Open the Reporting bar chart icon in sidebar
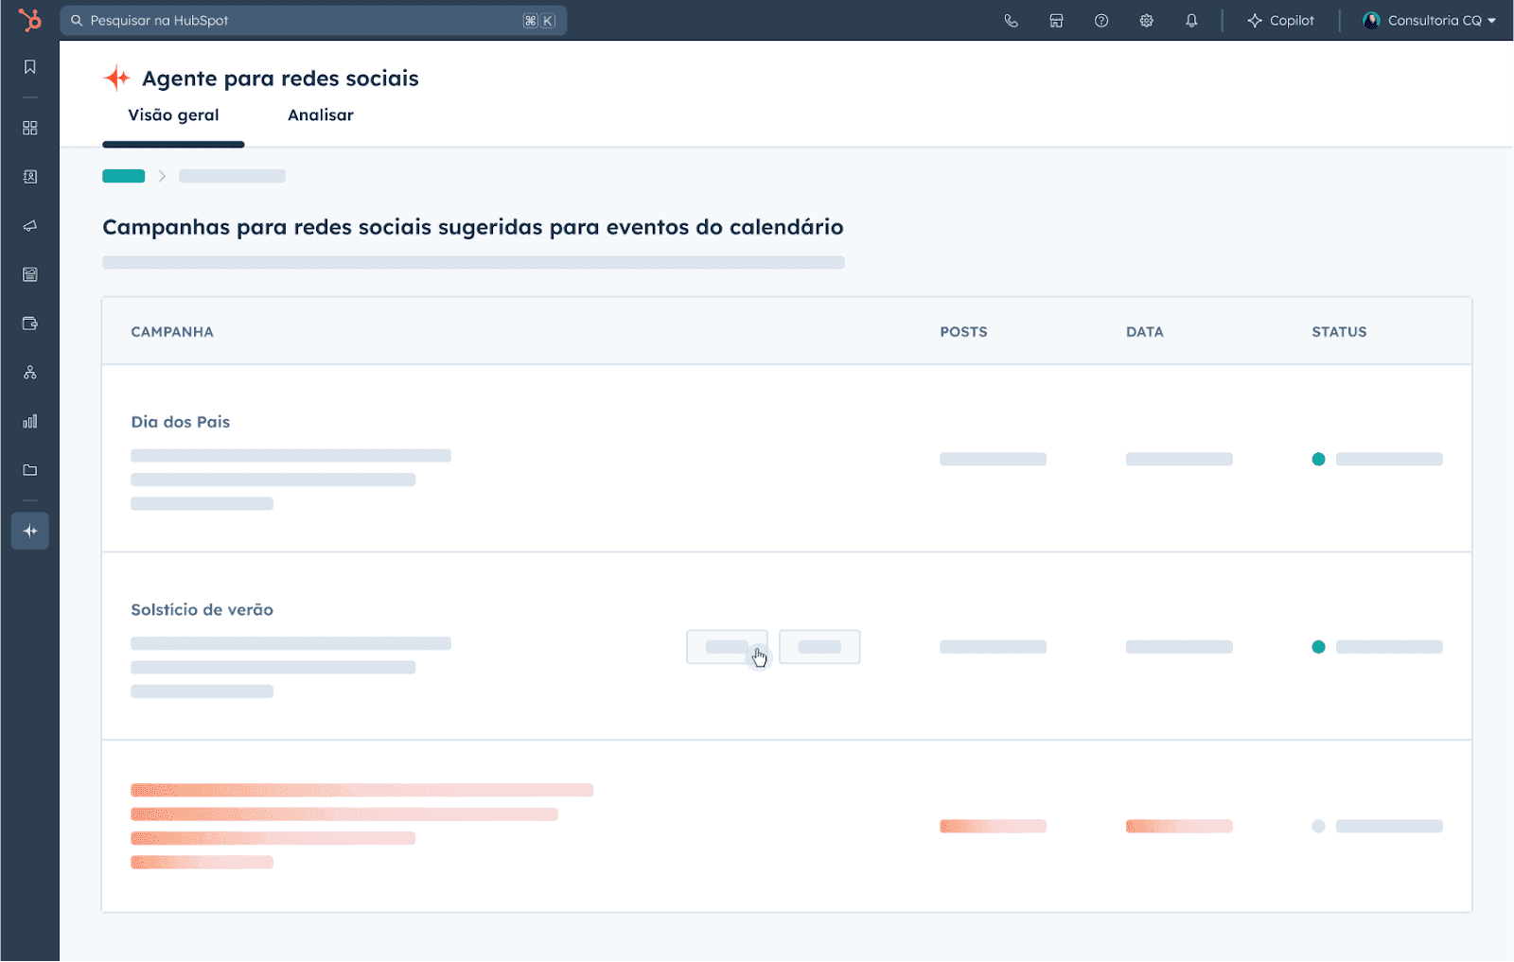This screenshot has width=1514, height=962. coord(30,421)
